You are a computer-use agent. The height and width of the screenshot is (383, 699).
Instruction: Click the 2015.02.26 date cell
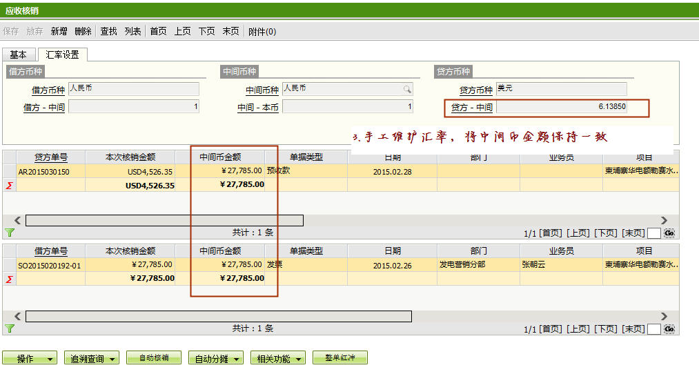393,265
